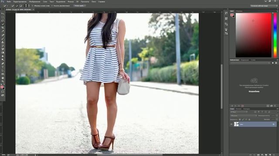Choose Add to selection mode
The width and height of the screenshot is (279, 156).
coord(17,6)
